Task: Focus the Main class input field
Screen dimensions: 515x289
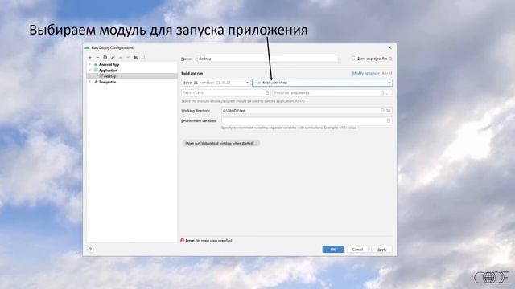Action: pos(225,93)
